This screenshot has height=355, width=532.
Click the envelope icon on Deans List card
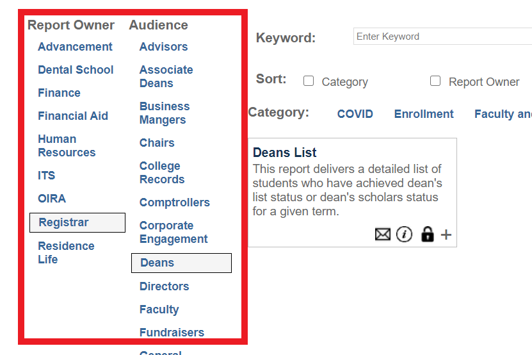point(382,235)
